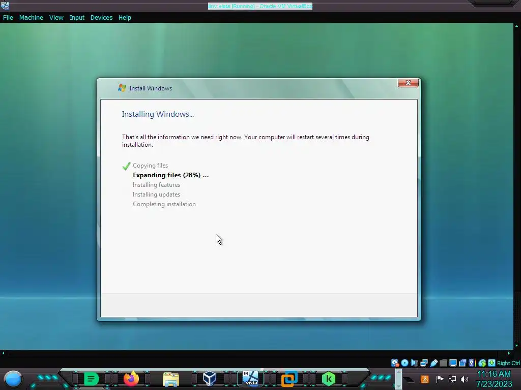The height and width of the screenshot is (390, 521).
Task: Click the 11:16 AM clock
Action: (x=494, y=374)
